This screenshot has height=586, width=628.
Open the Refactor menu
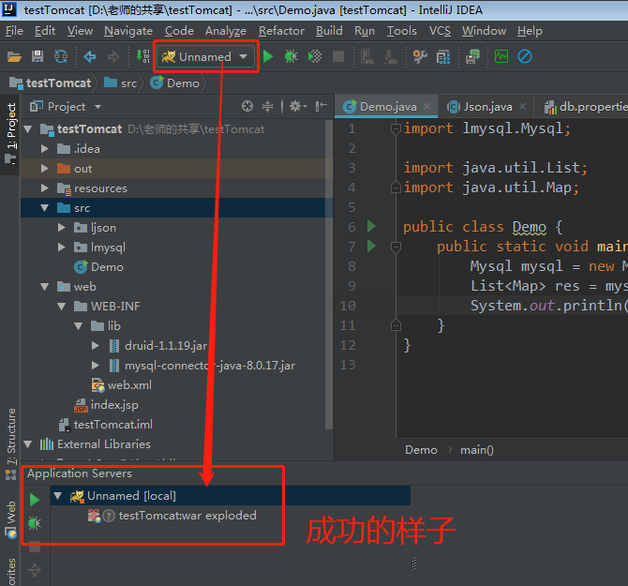[281, 31]
